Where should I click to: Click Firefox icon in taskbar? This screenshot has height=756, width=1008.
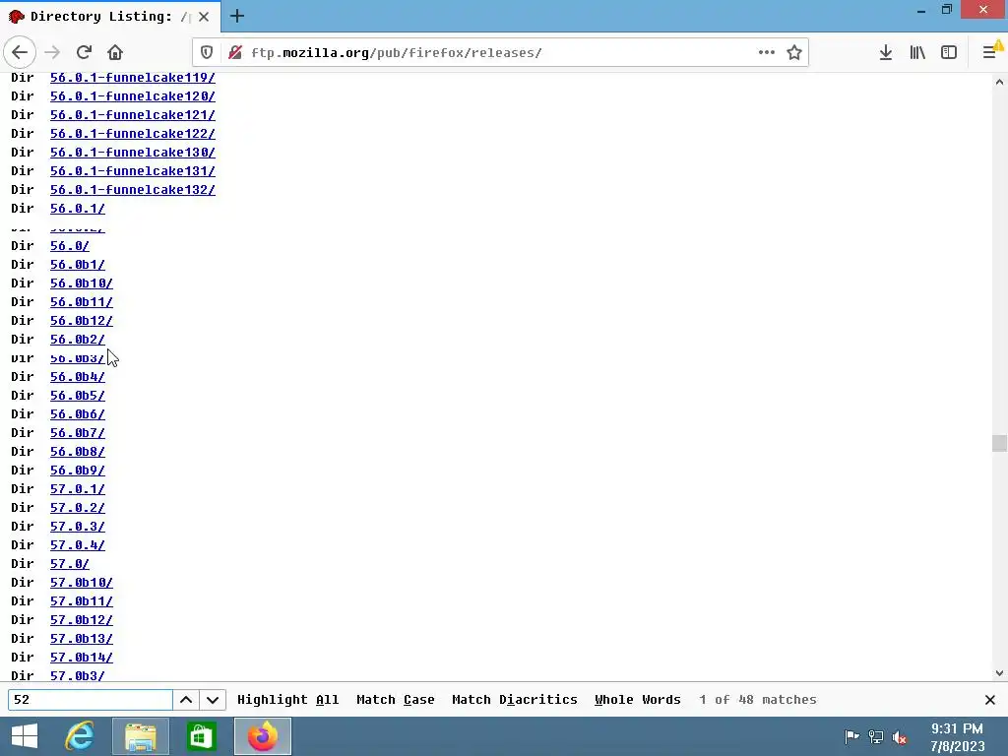pos(262,736)
